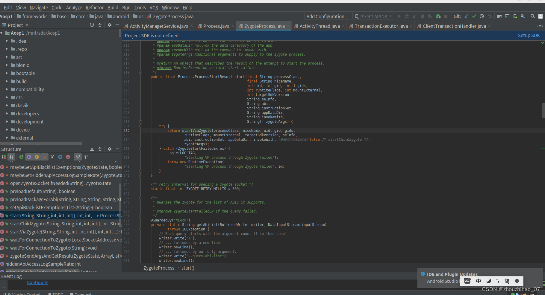Switch to TransactionExecutor.java tab
The width and height of the screenshot is (545, 295).
coord(381,26)
